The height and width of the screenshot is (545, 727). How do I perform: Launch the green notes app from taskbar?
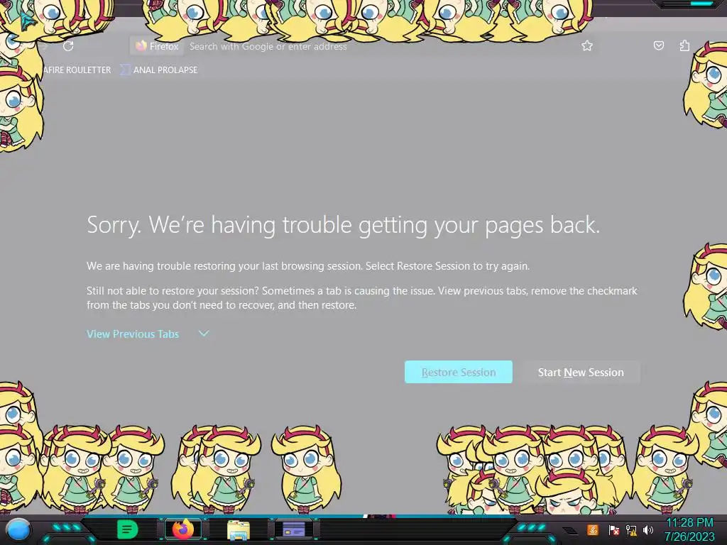[x=127, y=529]
